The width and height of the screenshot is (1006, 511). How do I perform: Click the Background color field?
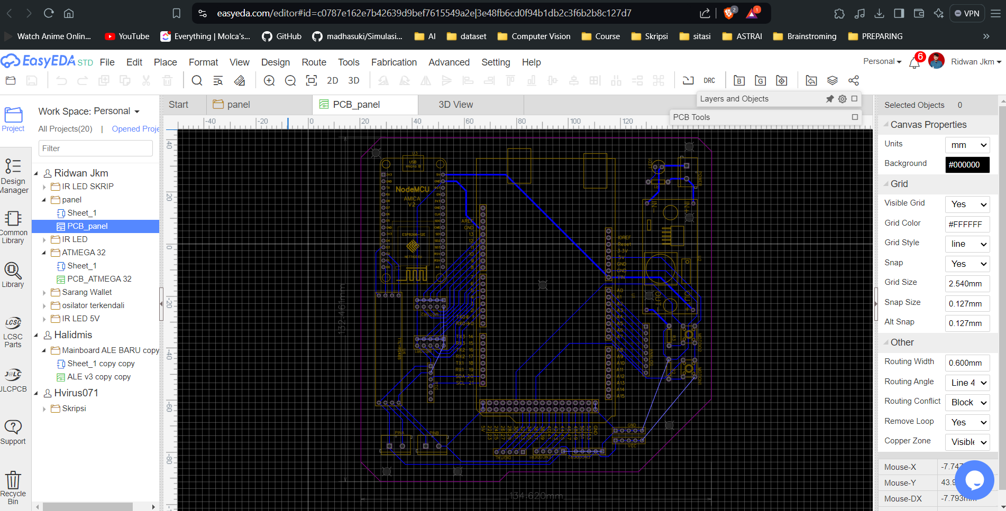pos(967,164)
